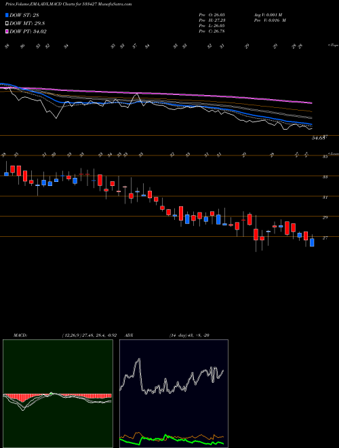Image resolution: width=339 pixels, height=448 pixels.
Task: Select the 'Pre H: 27.23' value
Action: point(212,20)
